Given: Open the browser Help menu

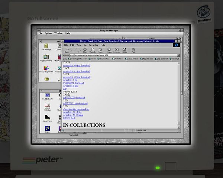Looking at the screenshot, I should [x=103, y=45].
